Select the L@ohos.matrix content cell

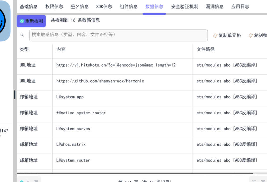point(71,144)
